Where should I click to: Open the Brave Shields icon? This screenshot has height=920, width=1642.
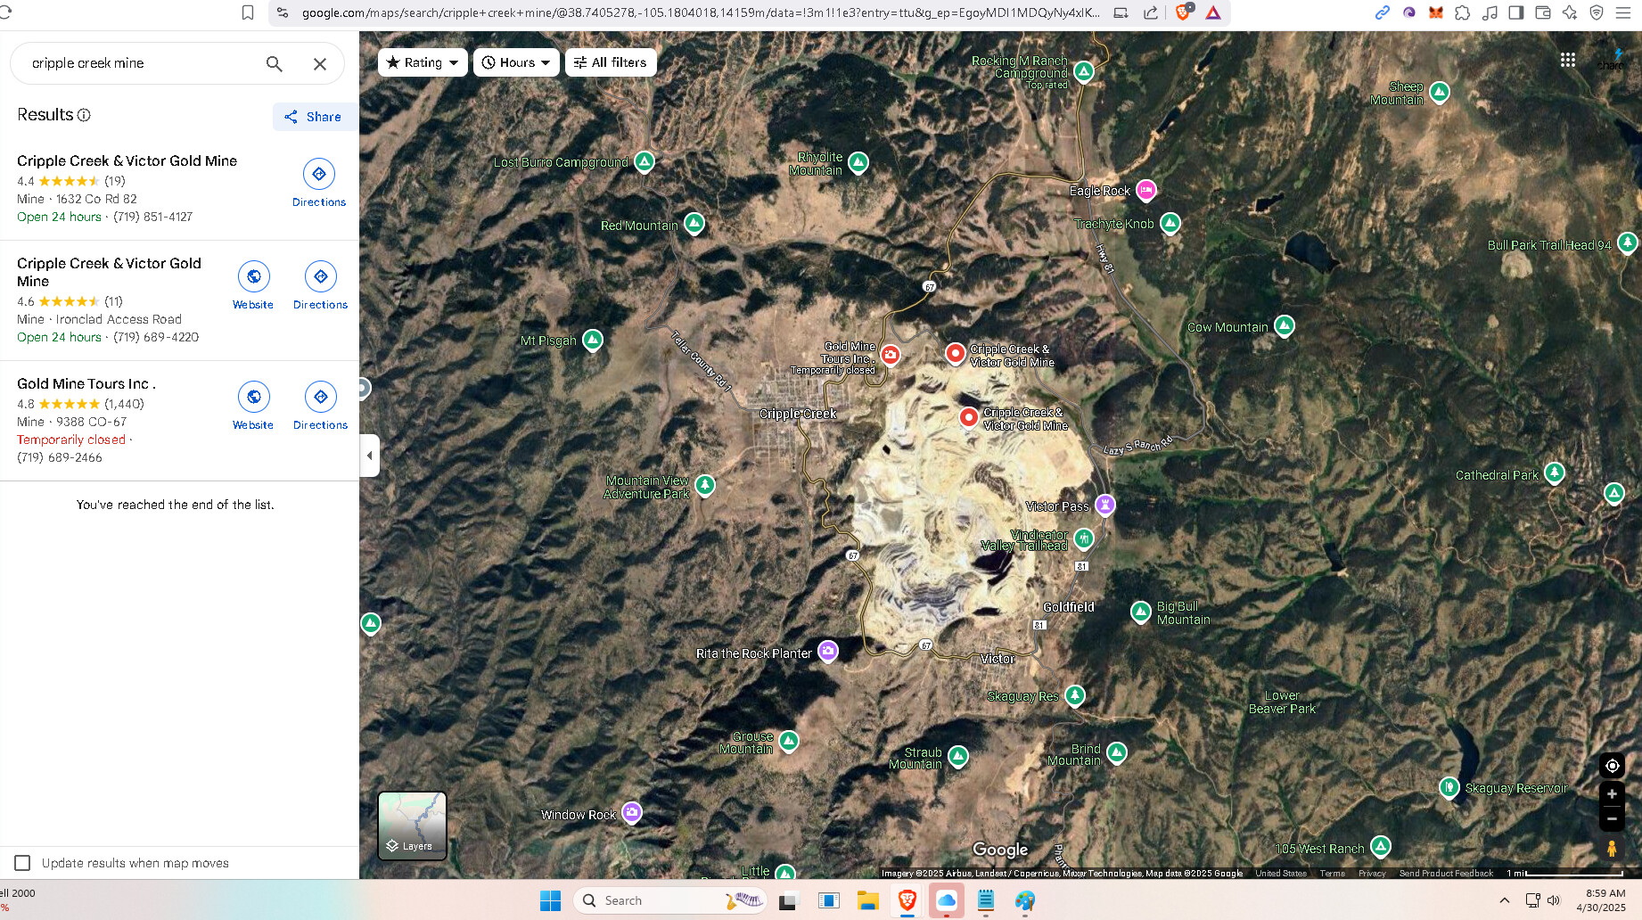click(1183, 12)
